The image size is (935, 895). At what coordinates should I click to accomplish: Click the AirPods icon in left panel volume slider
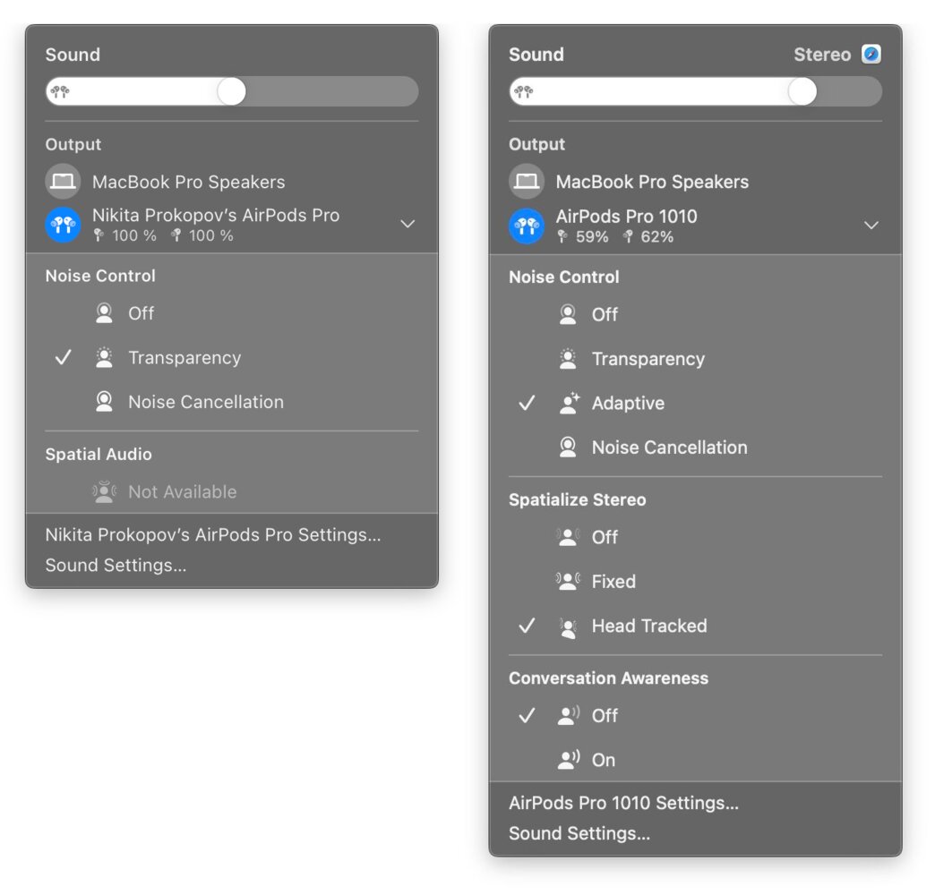60,92
